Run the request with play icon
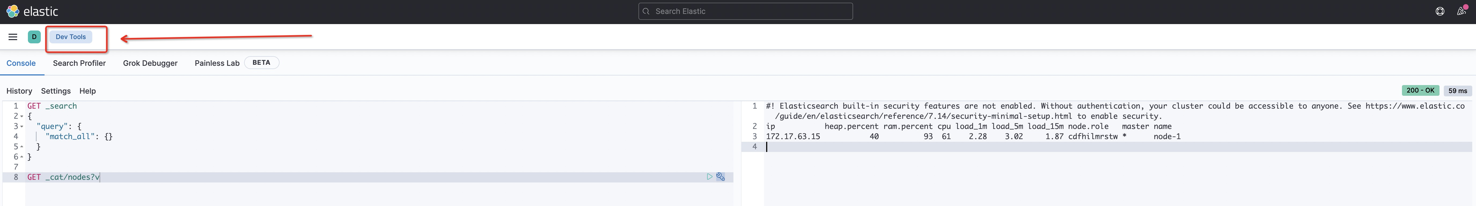Viewport: 1476px width, 206px height. (709, 177)
